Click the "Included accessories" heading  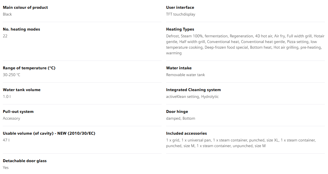[x=186, y=134]
